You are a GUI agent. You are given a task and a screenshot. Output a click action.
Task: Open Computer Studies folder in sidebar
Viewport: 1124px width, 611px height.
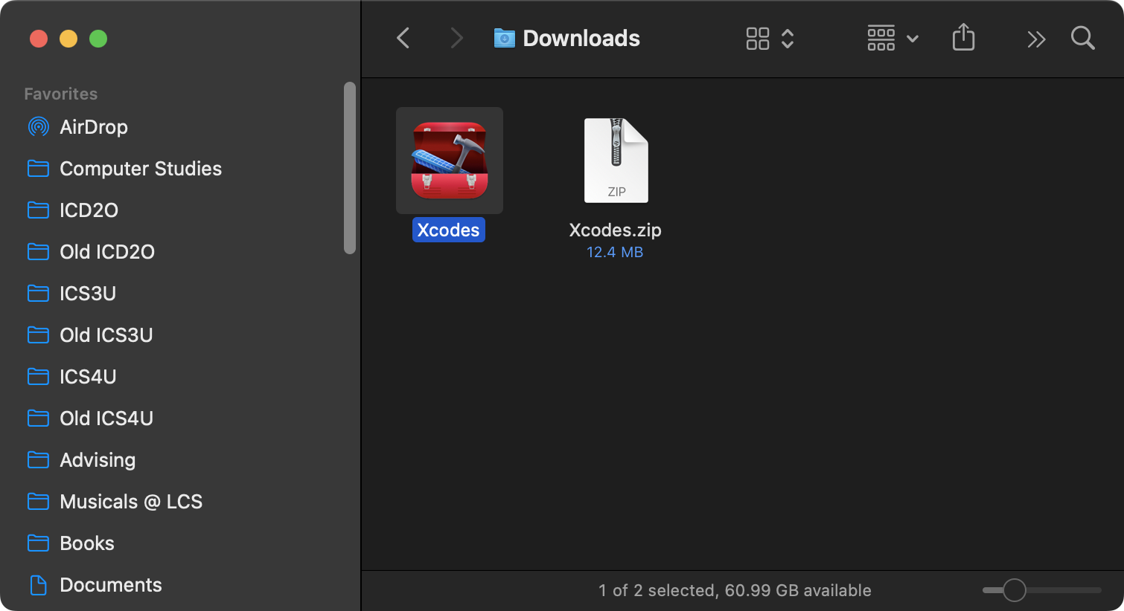click(x=140, y=169)
